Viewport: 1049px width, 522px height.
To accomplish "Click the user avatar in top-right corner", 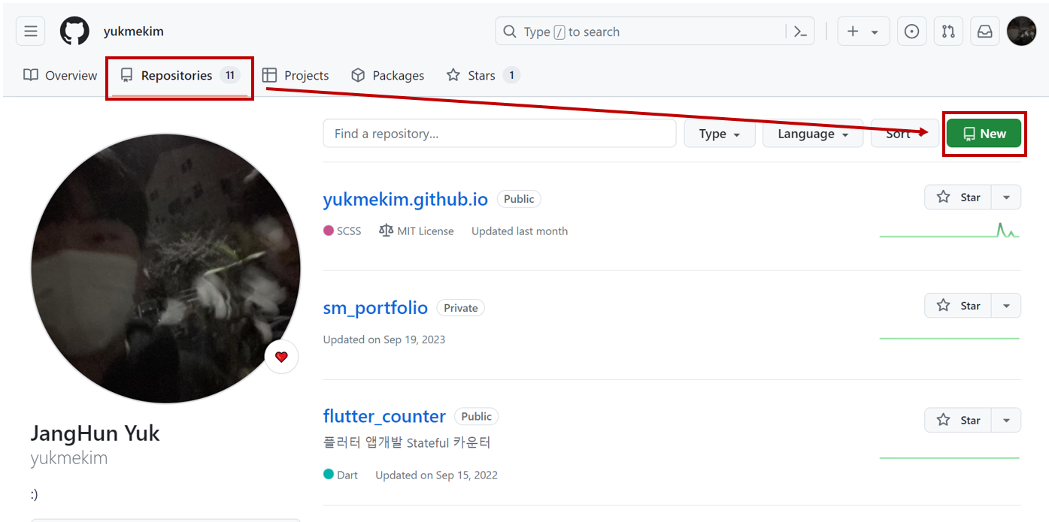I will [1021, 32].
